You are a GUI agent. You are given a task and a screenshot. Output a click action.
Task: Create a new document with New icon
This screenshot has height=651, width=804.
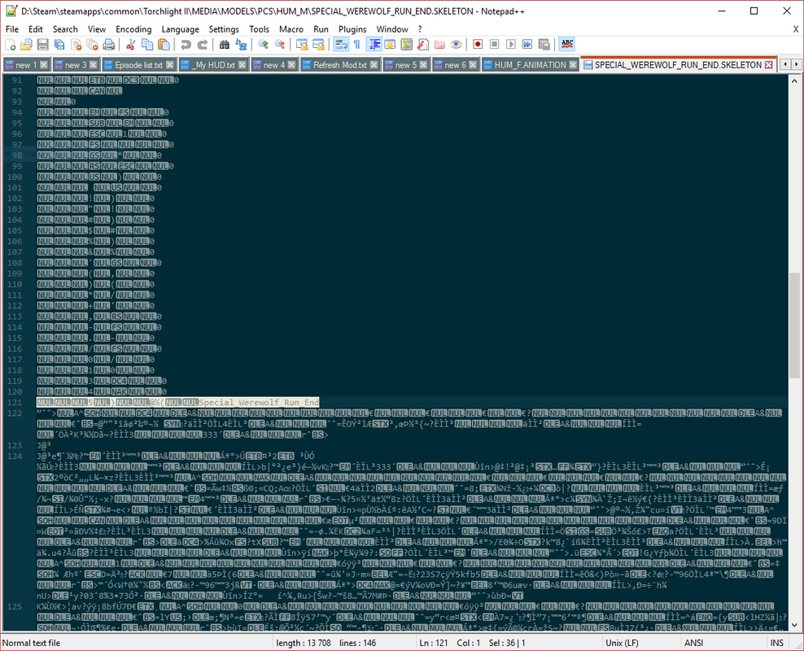pyautogui.click(x=11, y=45)
